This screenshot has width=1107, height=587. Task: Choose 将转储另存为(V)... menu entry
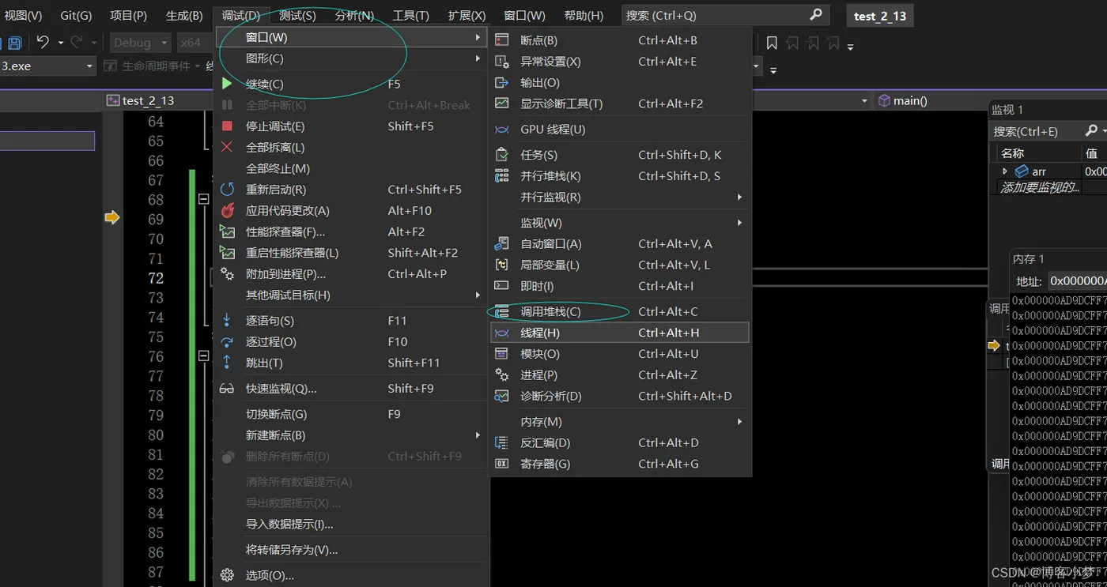click(x=352, y=550)
